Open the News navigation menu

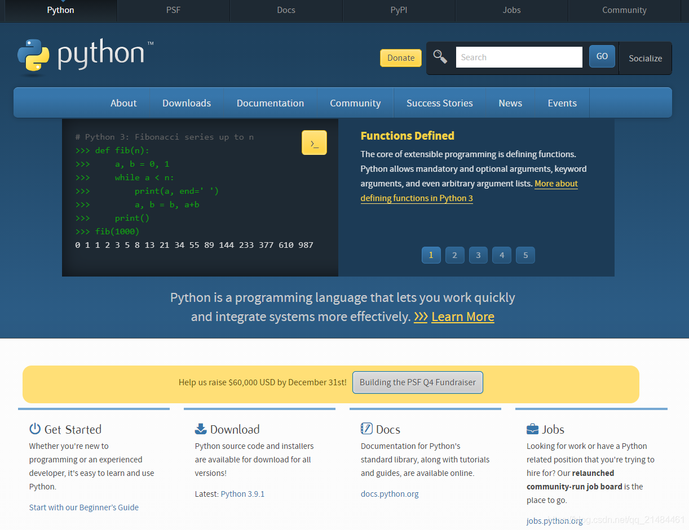click(x=510, y=103)
